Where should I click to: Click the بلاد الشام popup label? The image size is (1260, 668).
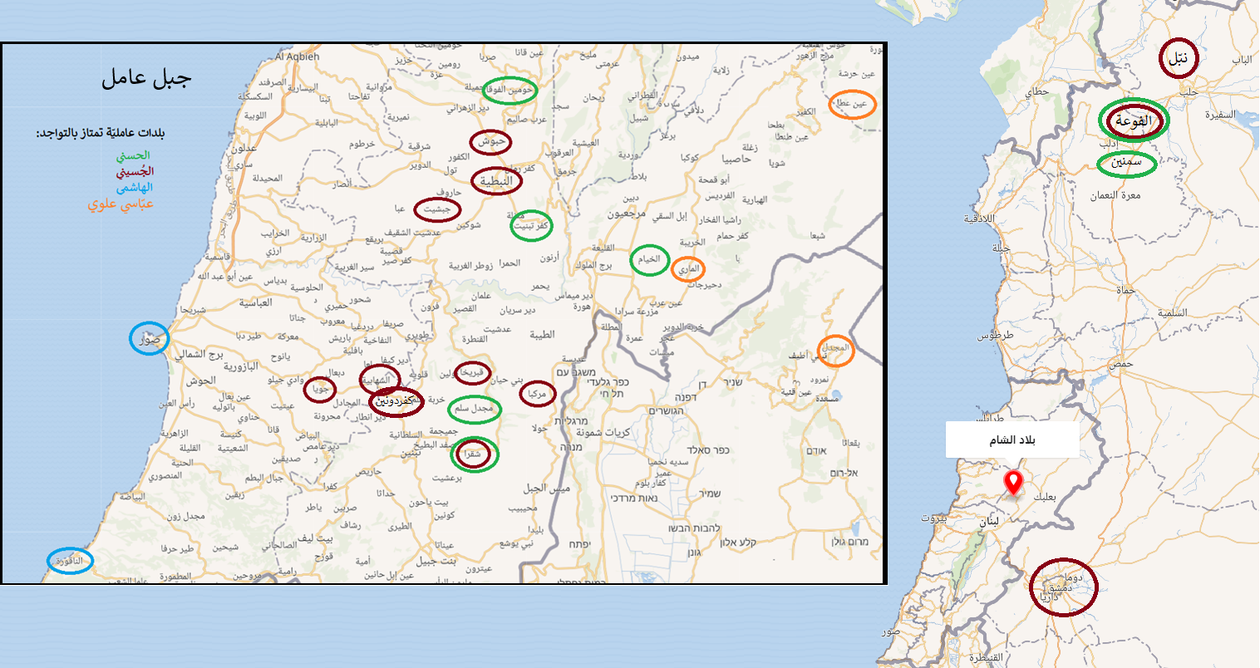1012,440
